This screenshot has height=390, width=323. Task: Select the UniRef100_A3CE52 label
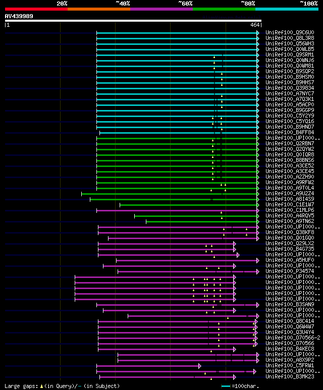click(290, 166)
